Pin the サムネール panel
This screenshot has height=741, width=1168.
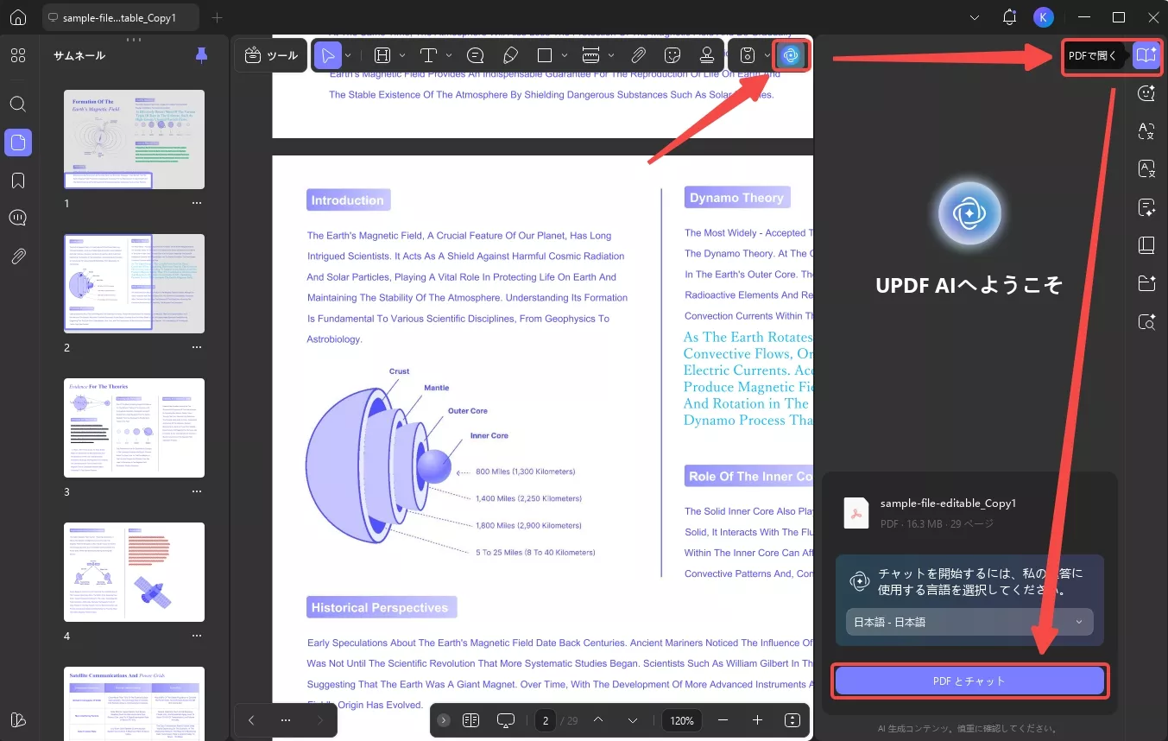click(x=201, y=55)
